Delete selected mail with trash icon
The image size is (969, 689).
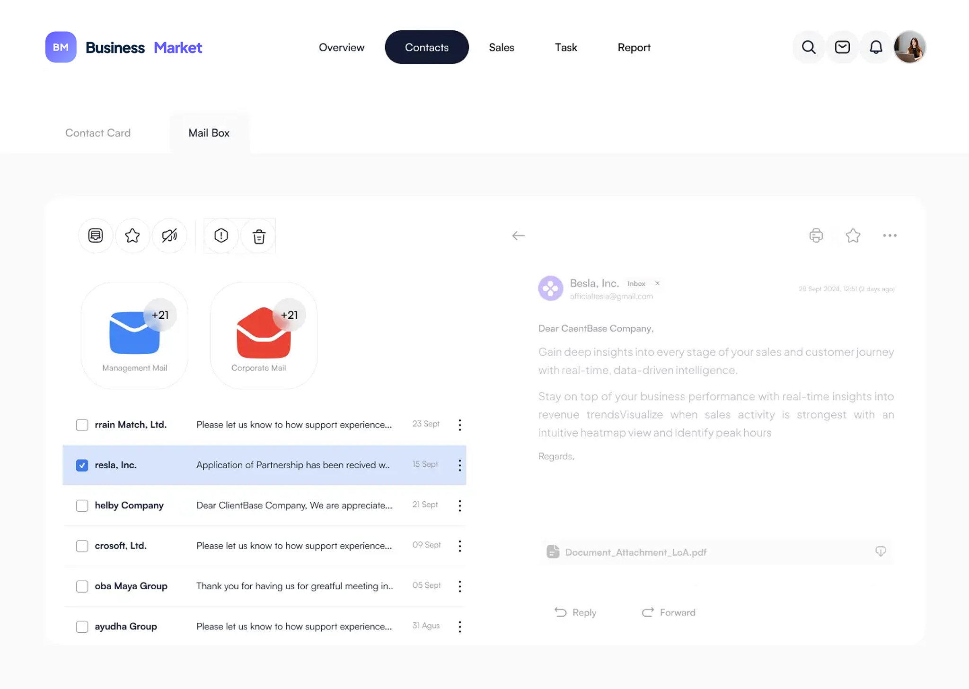click(x=258, y=235)
